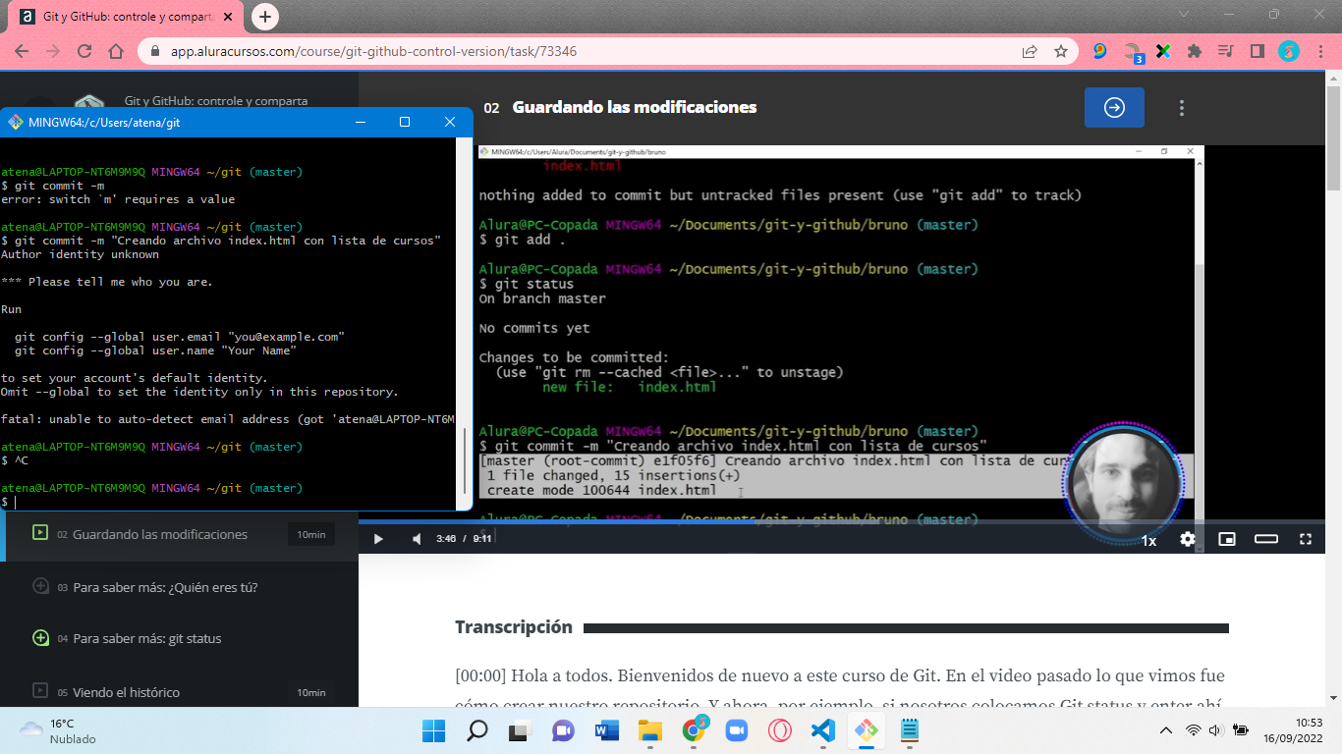This screenshot has width=1342, height=754.
Task: Open Wi-Fi network settings in tray
Action: pos(1193,730)
